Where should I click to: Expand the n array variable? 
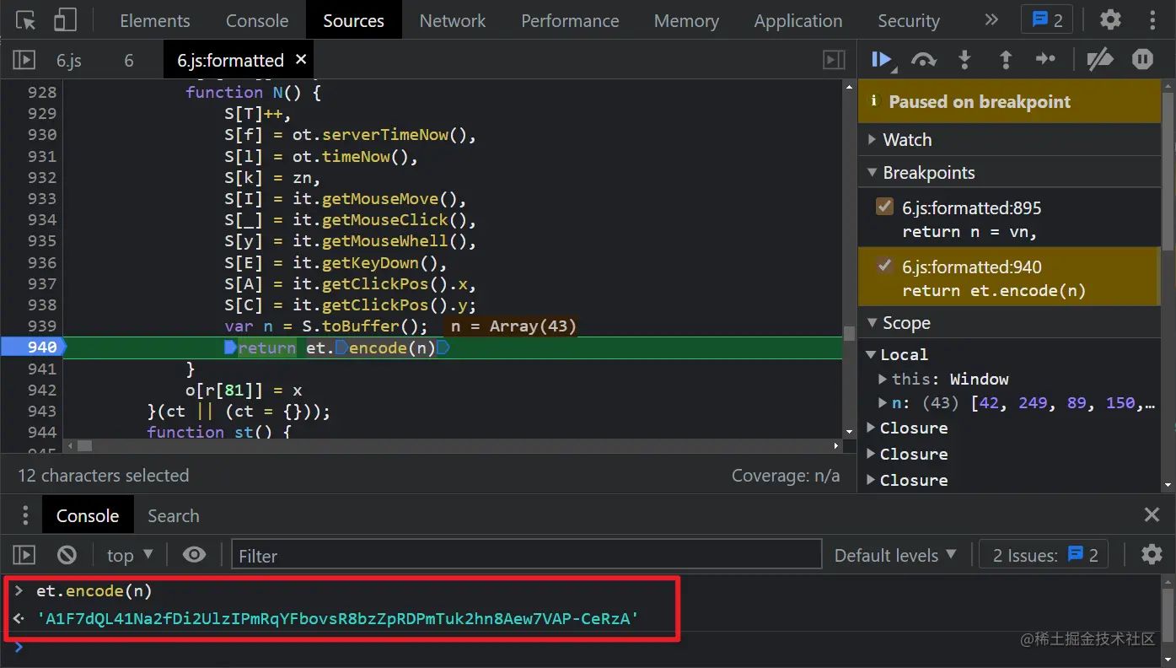point(883,404)
